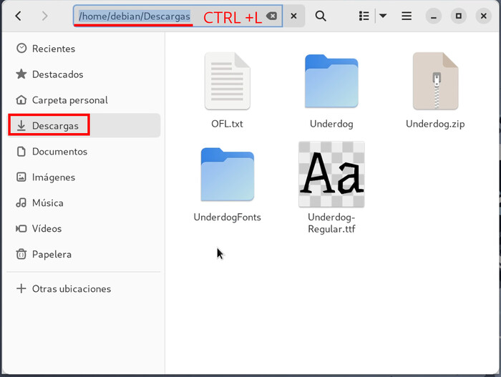Viewport: 501px width, 377px height.
Task: Open Destacados in the sidebar
Action: tap(84, 74)
